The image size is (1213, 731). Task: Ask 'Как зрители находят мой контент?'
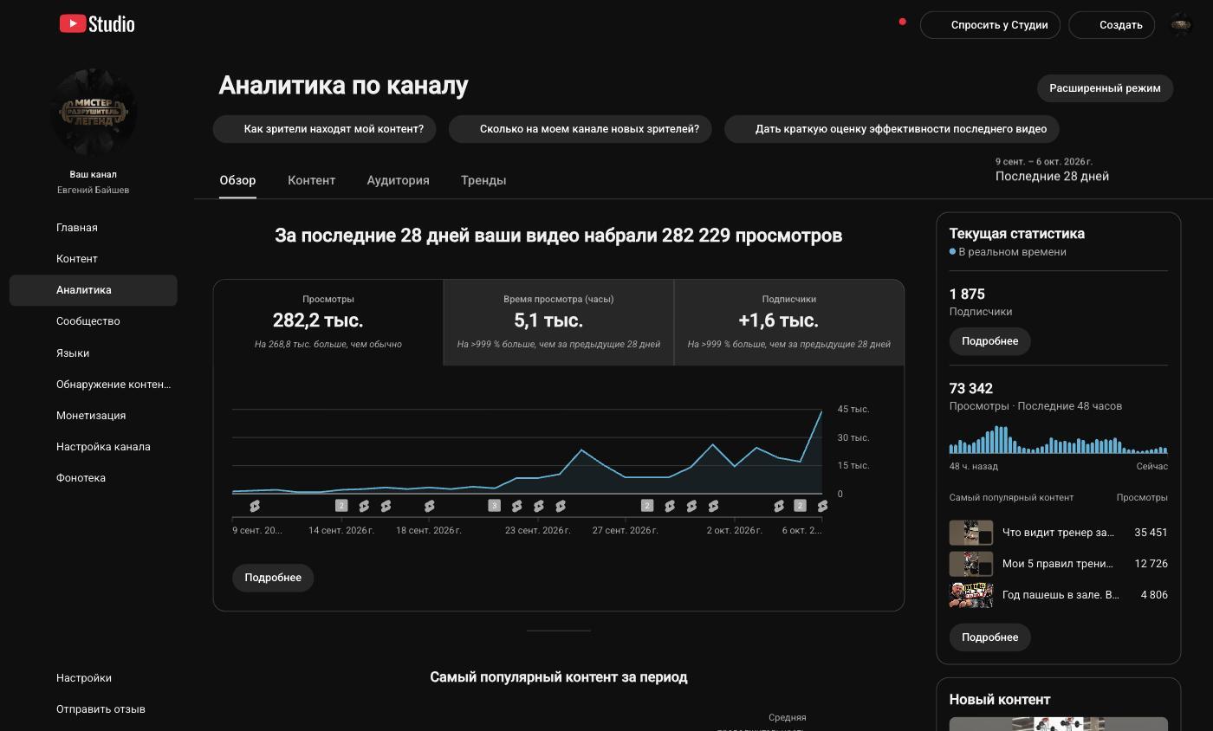tap(325, 129)
